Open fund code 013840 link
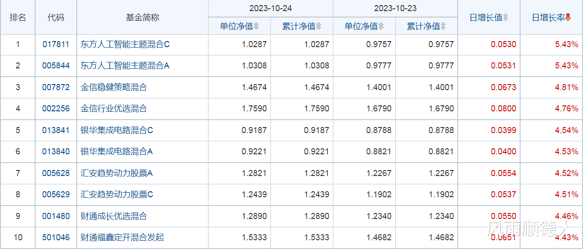 56,152
